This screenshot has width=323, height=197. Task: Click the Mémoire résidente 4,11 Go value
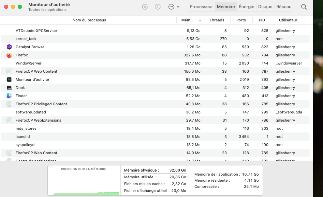click(x=251, y=181)
